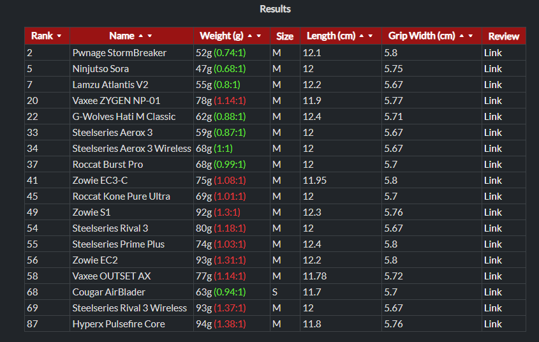This screenshot has width=539, height=342.
Task: Open review Link for Steelseries Aerox 3
Action: 493,133
